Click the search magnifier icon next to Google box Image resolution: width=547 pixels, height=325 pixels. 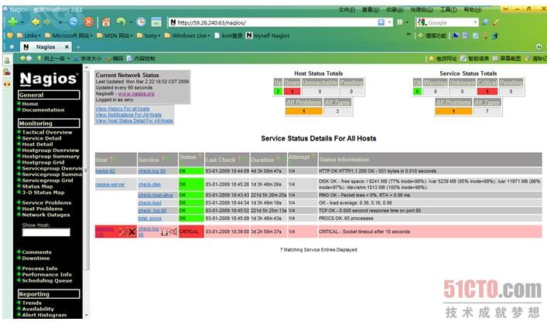[485, 22]
